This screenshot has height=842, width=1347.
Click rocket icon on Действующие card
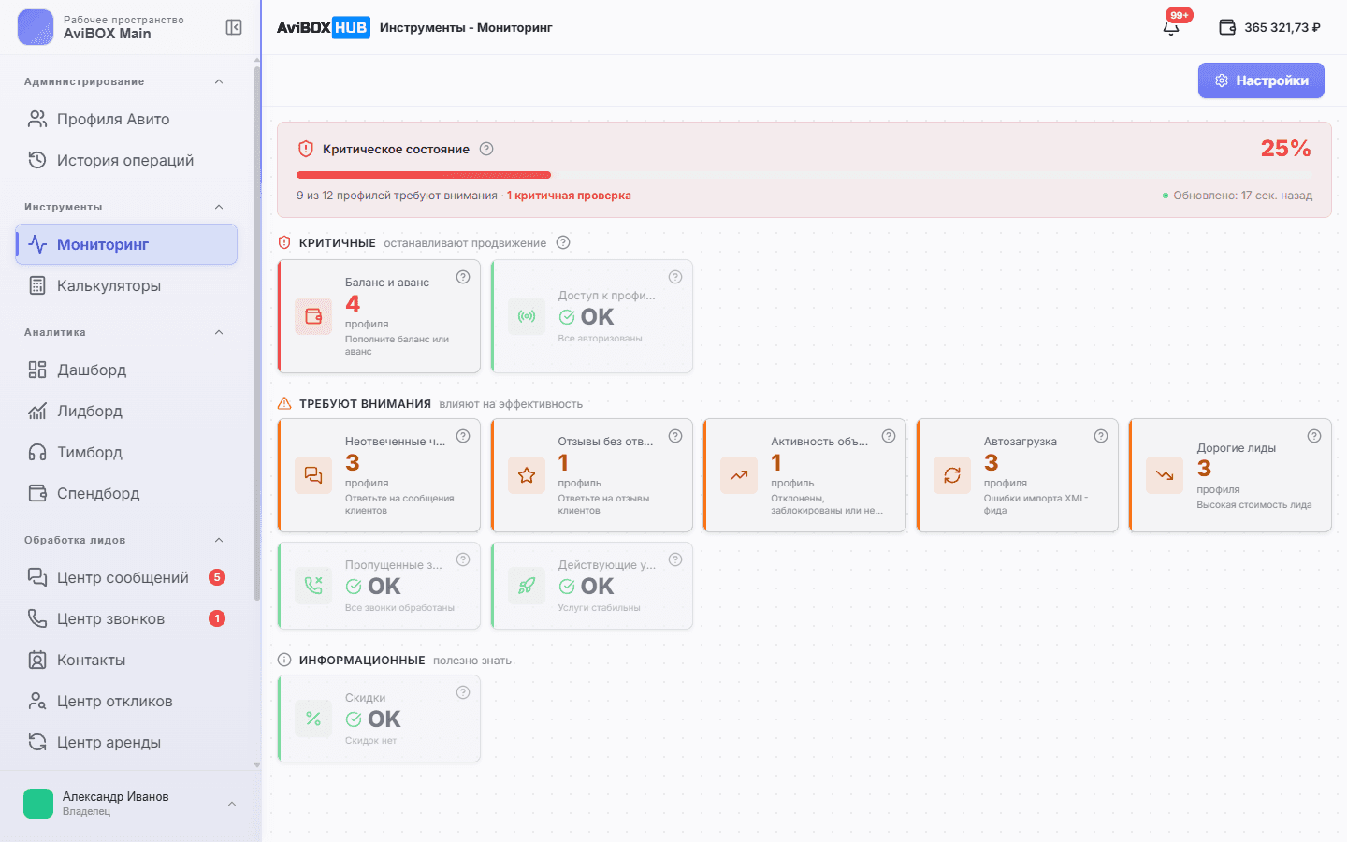click(x=527, y=586)
